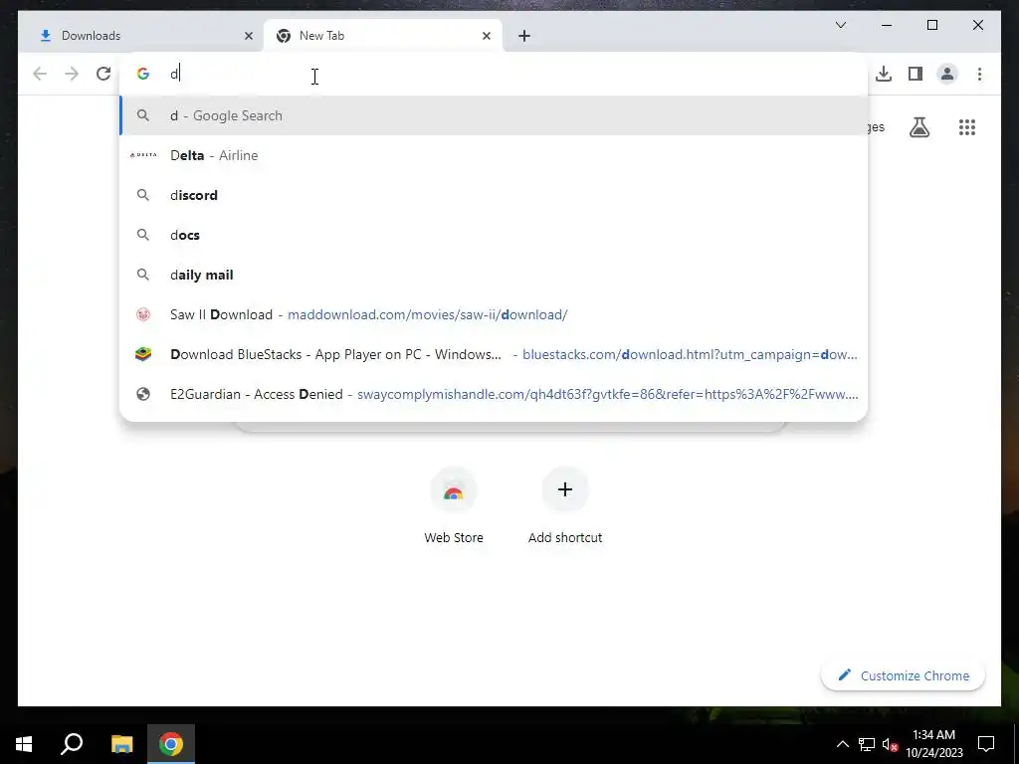Screen dimensions: 1019x764
Task: Reload the page with the refresh icon
Action: tap(103, 74)
